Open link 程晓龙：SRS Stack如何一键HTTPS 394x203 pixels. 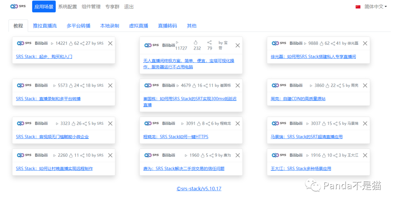click(x=175, y=137)
